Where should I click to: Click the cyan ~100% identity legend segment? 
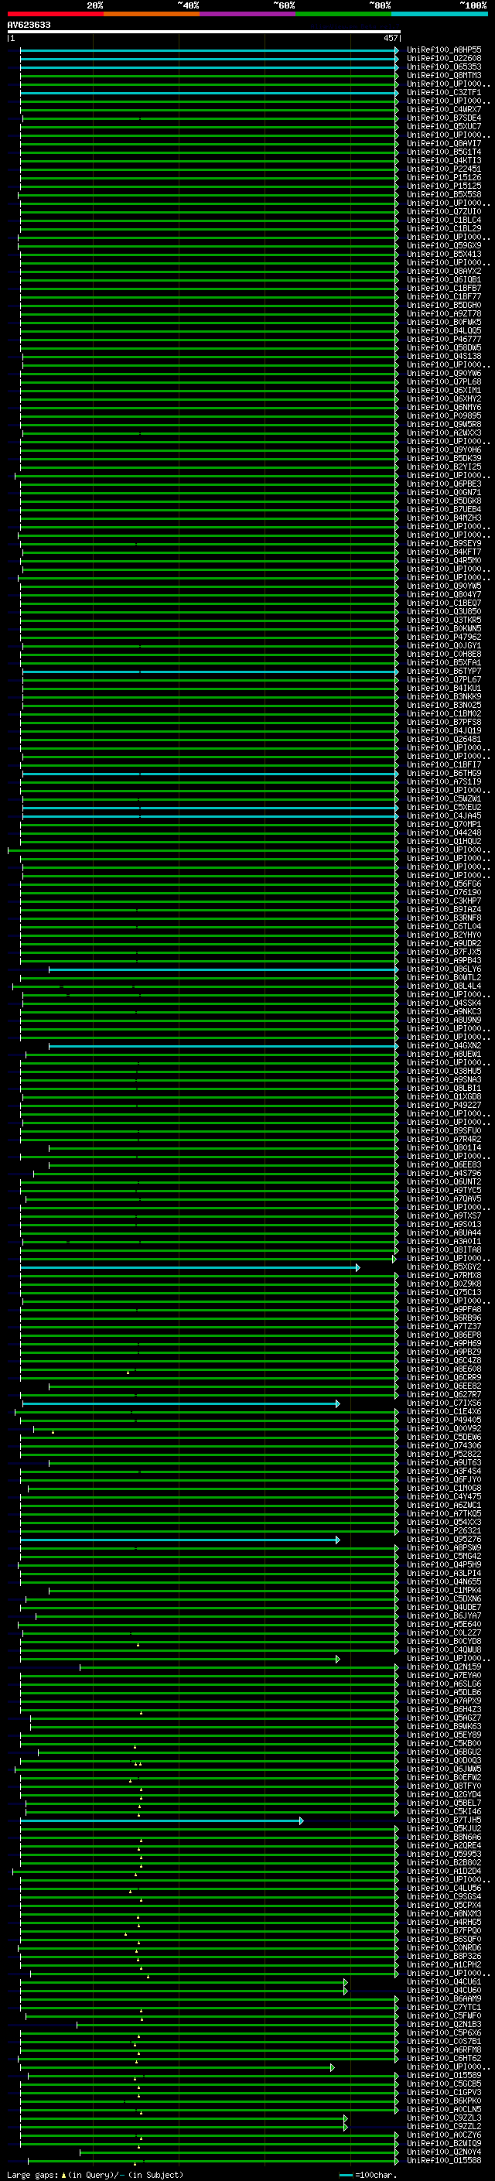(439, 14)
